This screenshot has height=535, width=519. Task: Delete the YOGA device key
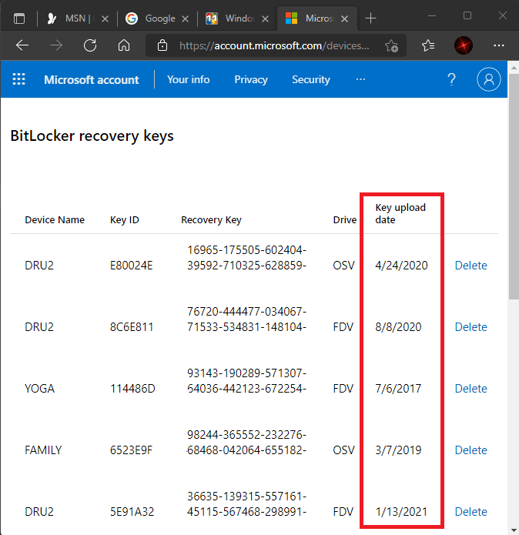471,389
